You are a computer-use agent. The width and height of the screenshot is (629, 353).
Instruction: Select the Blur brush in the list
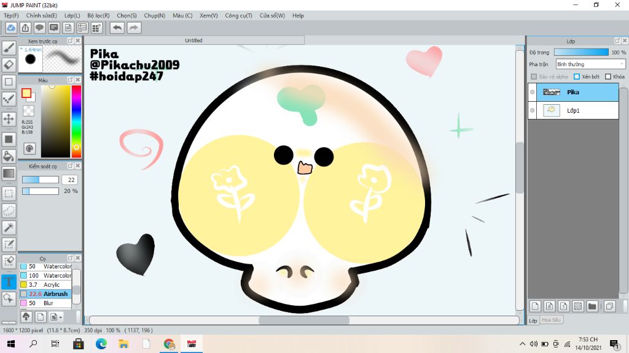pyautogui.click(x=45, y=303)
